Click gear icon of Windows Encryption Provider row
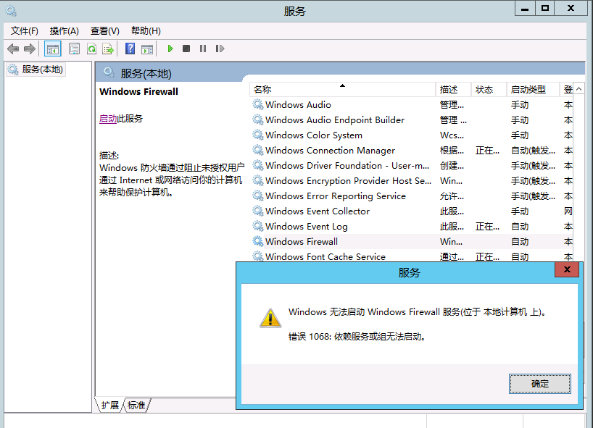593x428 pixels. coord(258,180)
